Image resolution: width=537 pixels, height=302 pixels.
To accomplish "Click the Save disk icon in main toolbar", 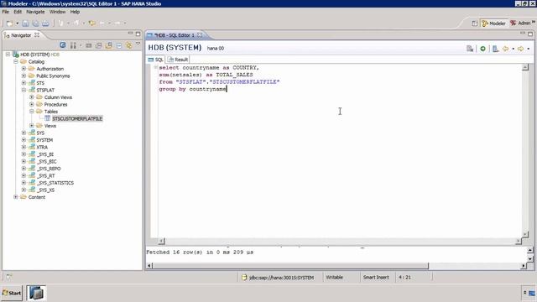I will click(25, 23).
